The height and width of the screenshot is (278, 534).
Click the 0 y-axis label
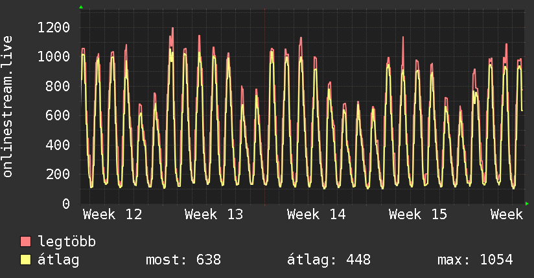click(66, 204)
